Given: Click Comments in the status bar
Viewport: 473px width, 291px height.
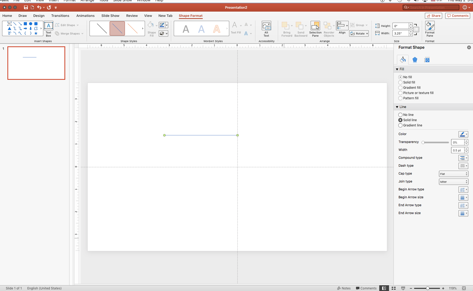Looking at the screenshot, I should point(366,288).
